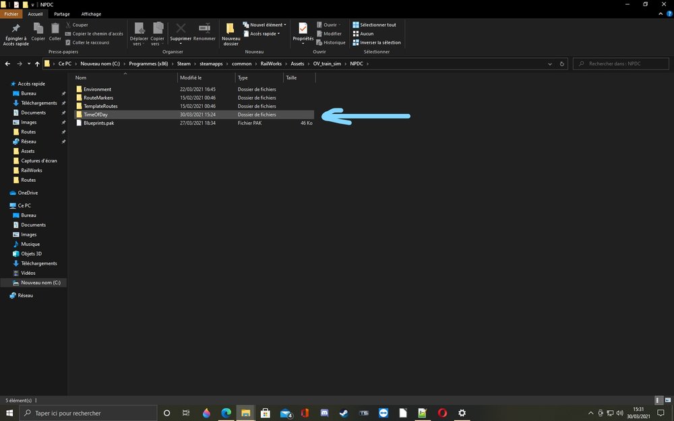This screenshot has width=674, height=421.
Task: Click Historique in the ribbon
Action: (331, 42)
